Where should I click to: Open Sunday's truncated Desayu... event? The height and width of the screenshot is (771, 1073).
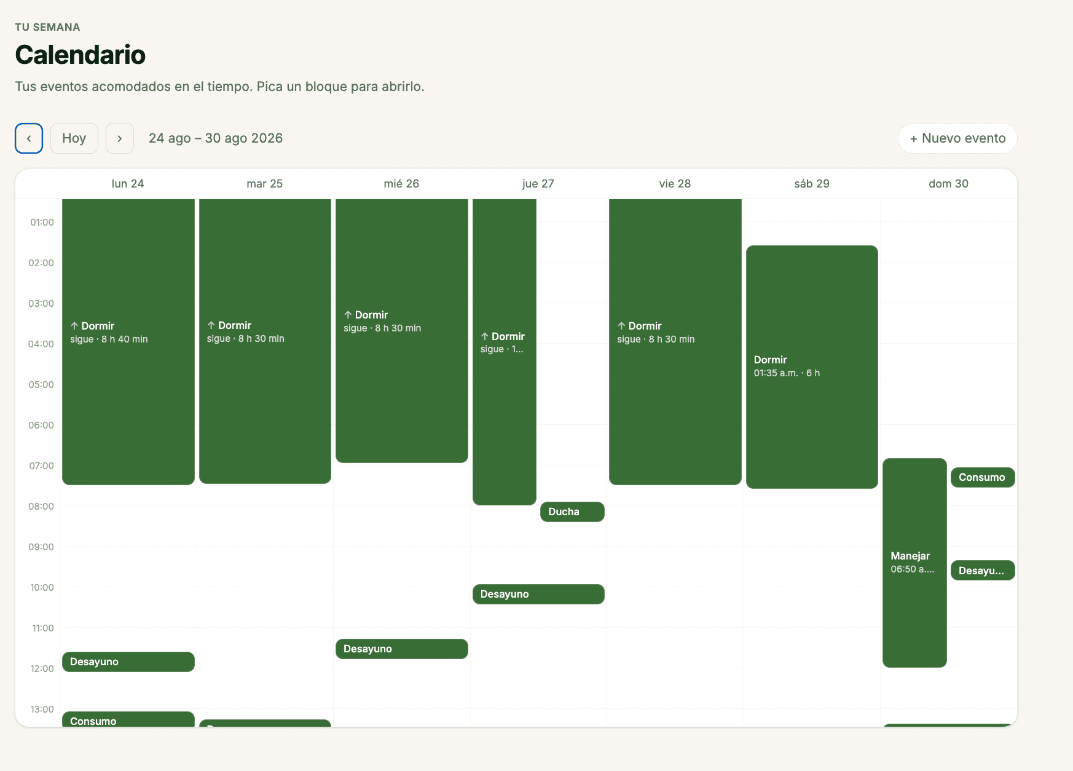pos(983,571)
